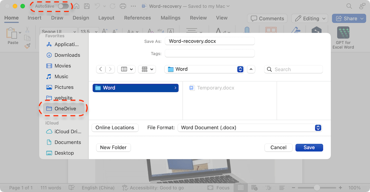The height and width of the screenshot is (192, 370).
Task: Switch to the Insert ribbon tab
Action: (34, 18)
